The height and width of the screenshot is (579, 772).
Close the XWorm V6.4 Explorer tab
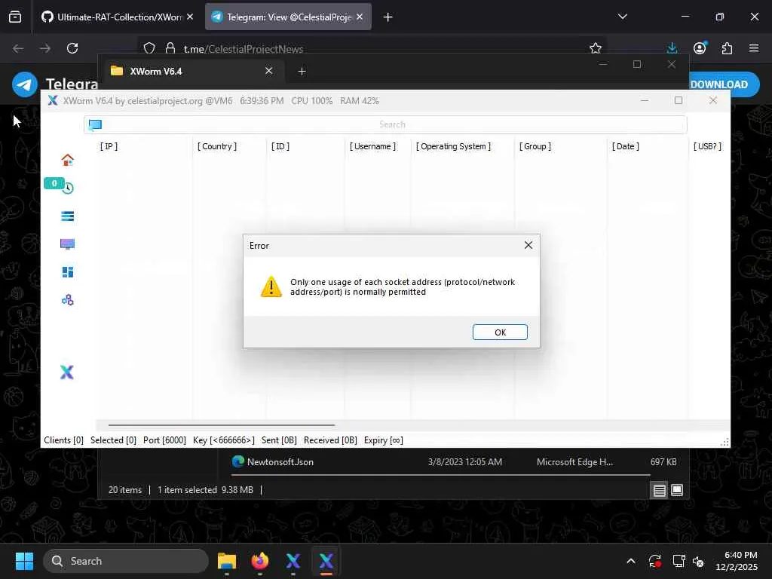point(269,71)
